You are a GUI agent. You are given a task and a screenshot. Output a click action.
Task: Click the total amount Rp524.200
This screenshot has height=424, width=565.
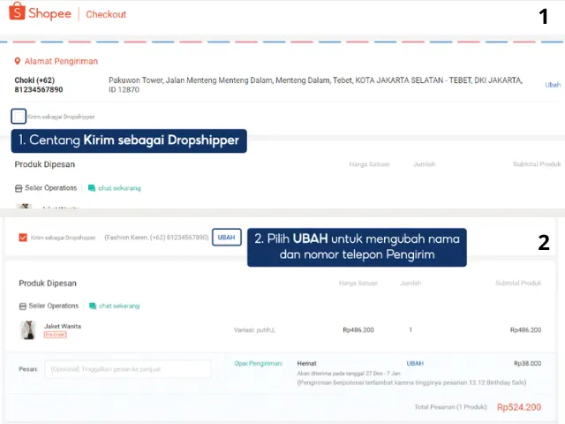(x=519, y=407)
